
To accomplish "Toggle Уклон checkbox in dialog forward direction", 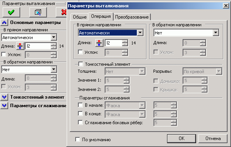I will 80,52.
